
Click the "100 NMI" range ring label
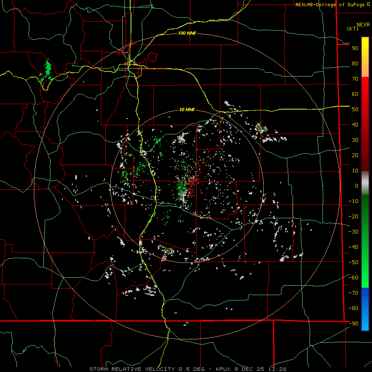187,33
